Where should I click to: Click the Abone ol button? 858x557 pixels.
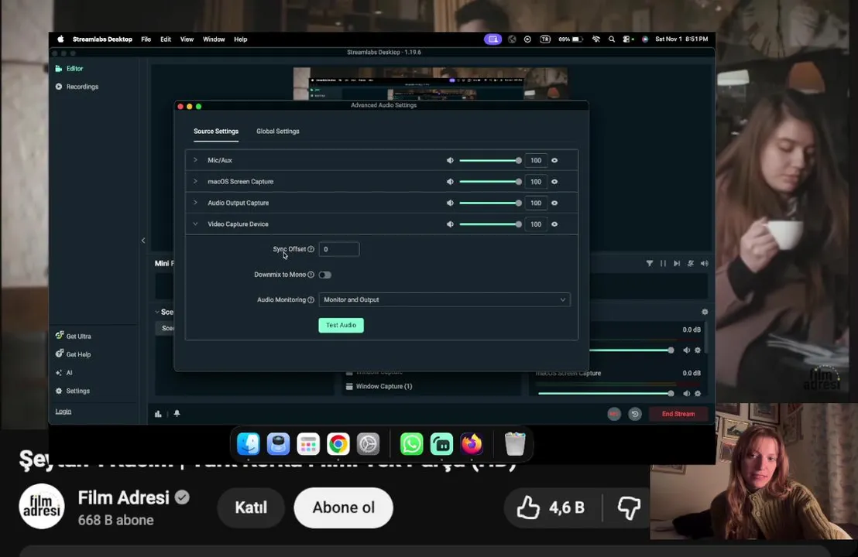(344, 507)
